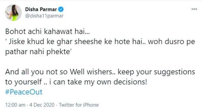Click the words 'to yourself'
The image size is (202, 110).
tap(23, 82)
